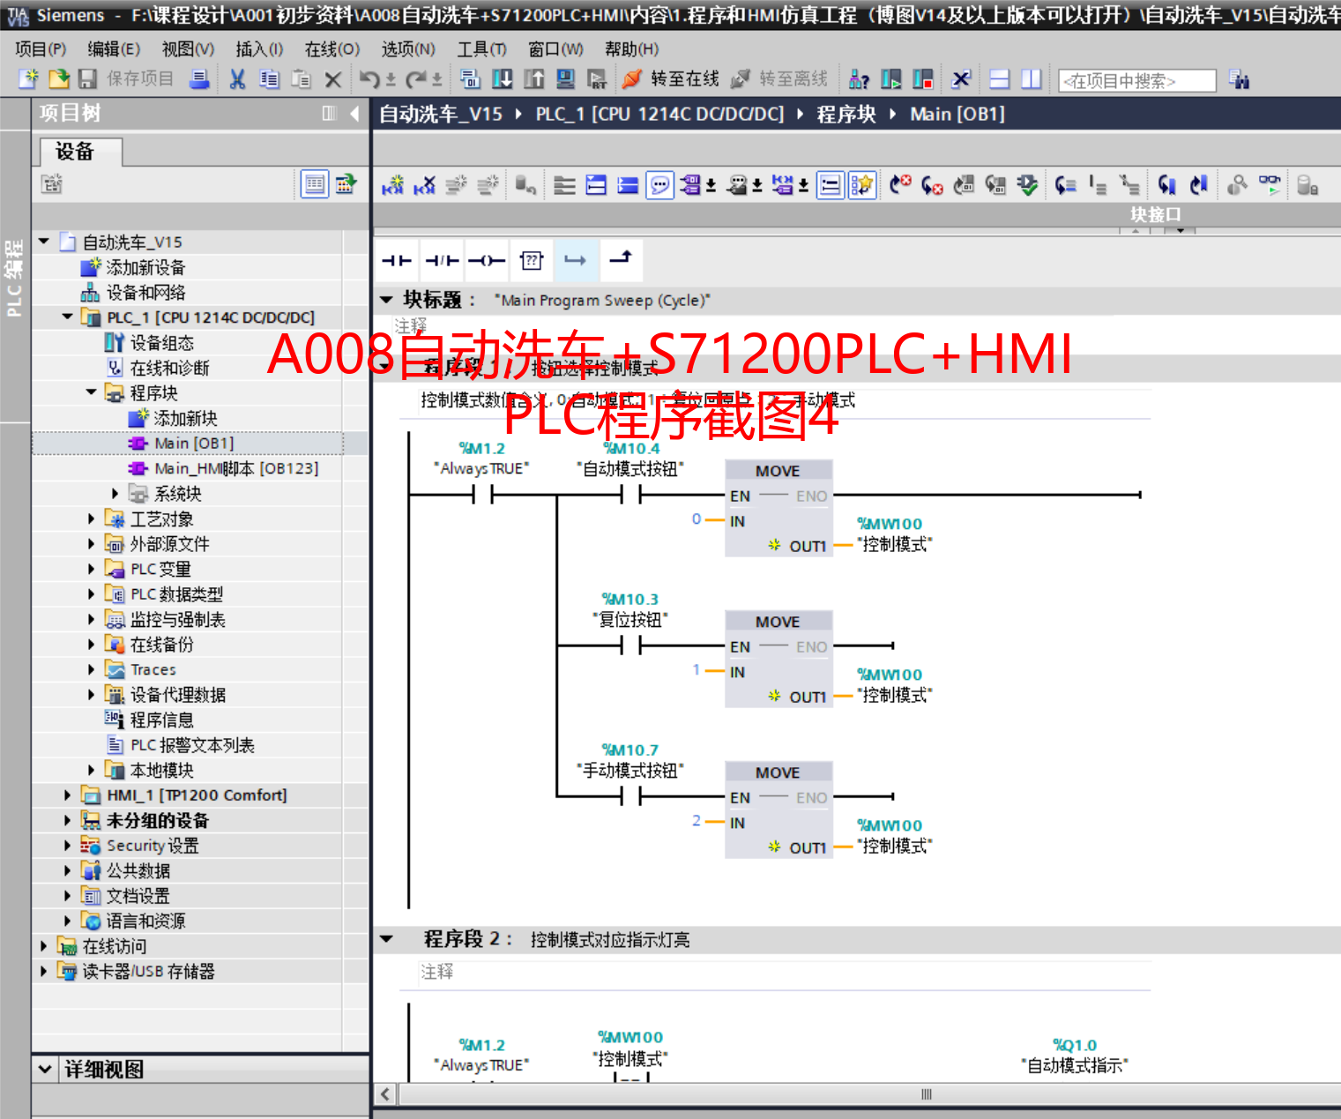Click the normally open contact instruction icon

point(397,260)
